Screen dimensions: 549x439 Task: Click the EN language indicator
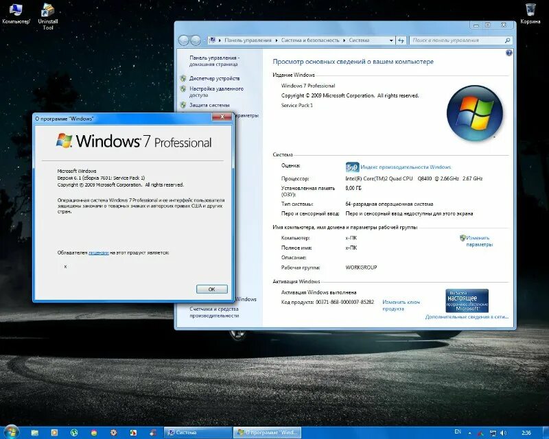[x=458, y=431]
